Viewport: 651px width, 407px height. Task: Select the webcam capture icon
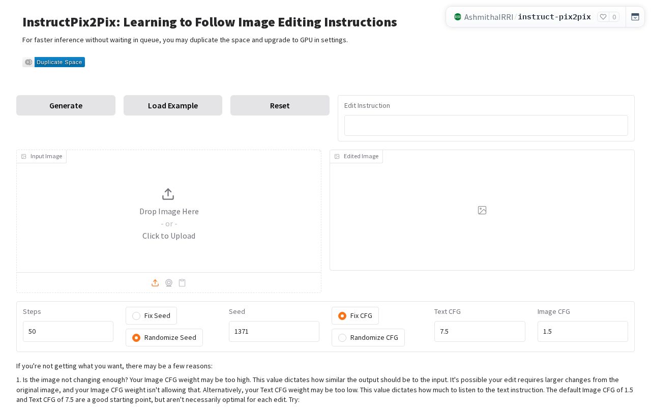[x=169, y=283]
